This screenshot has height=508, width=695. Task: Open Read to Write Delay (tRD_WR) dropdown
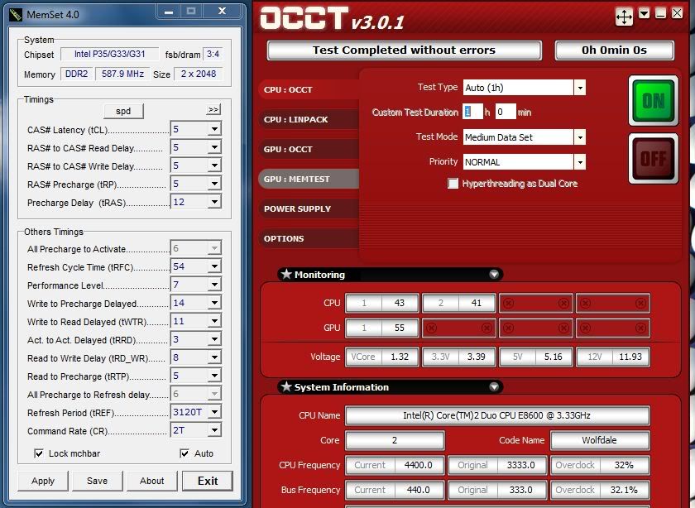(x=214, y=357)
